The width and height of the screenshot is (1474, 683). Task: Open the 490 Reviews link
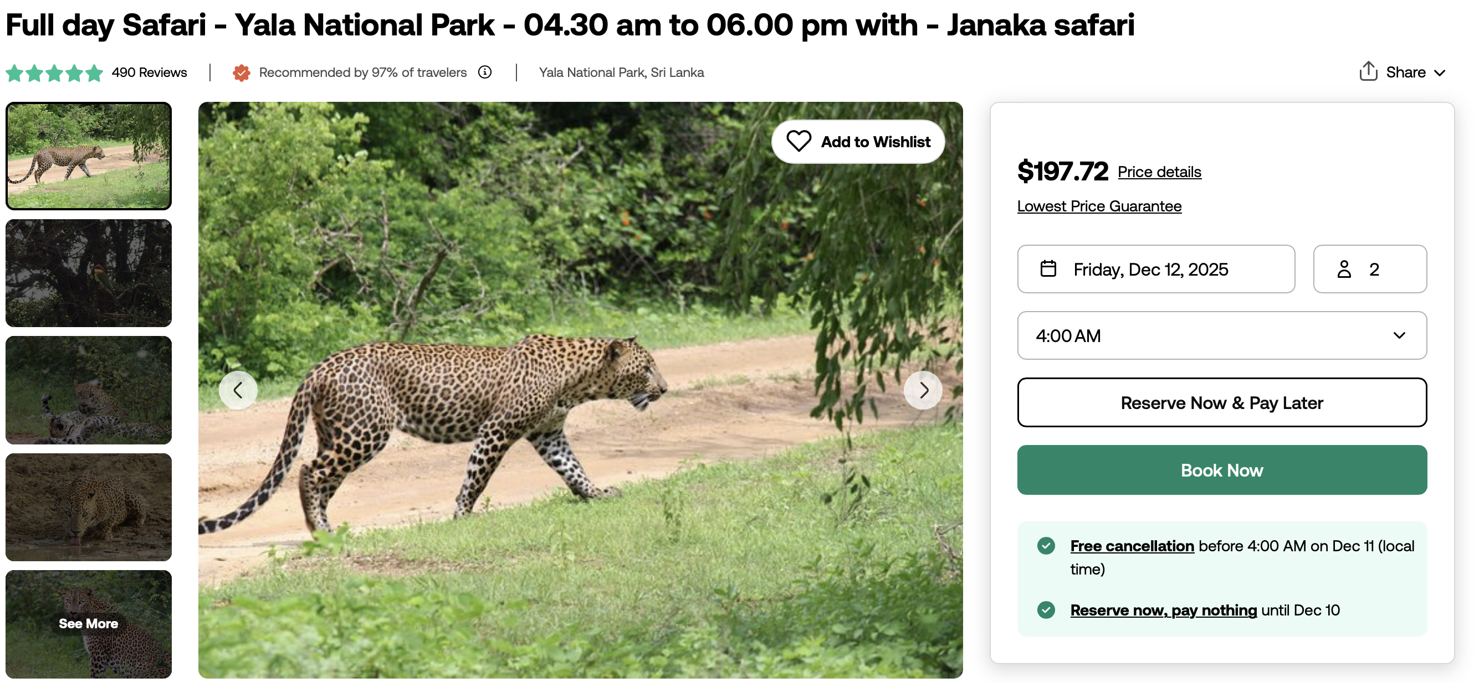[x=150, y=73]
